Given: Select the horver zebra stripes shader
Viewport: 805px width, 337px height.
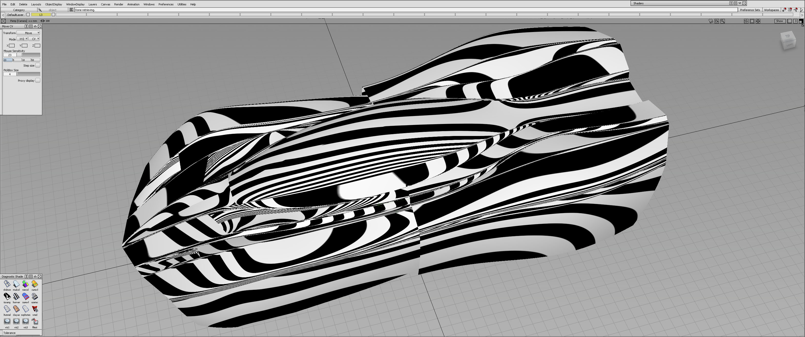Looking at the screenshot, I should (16, 296).
